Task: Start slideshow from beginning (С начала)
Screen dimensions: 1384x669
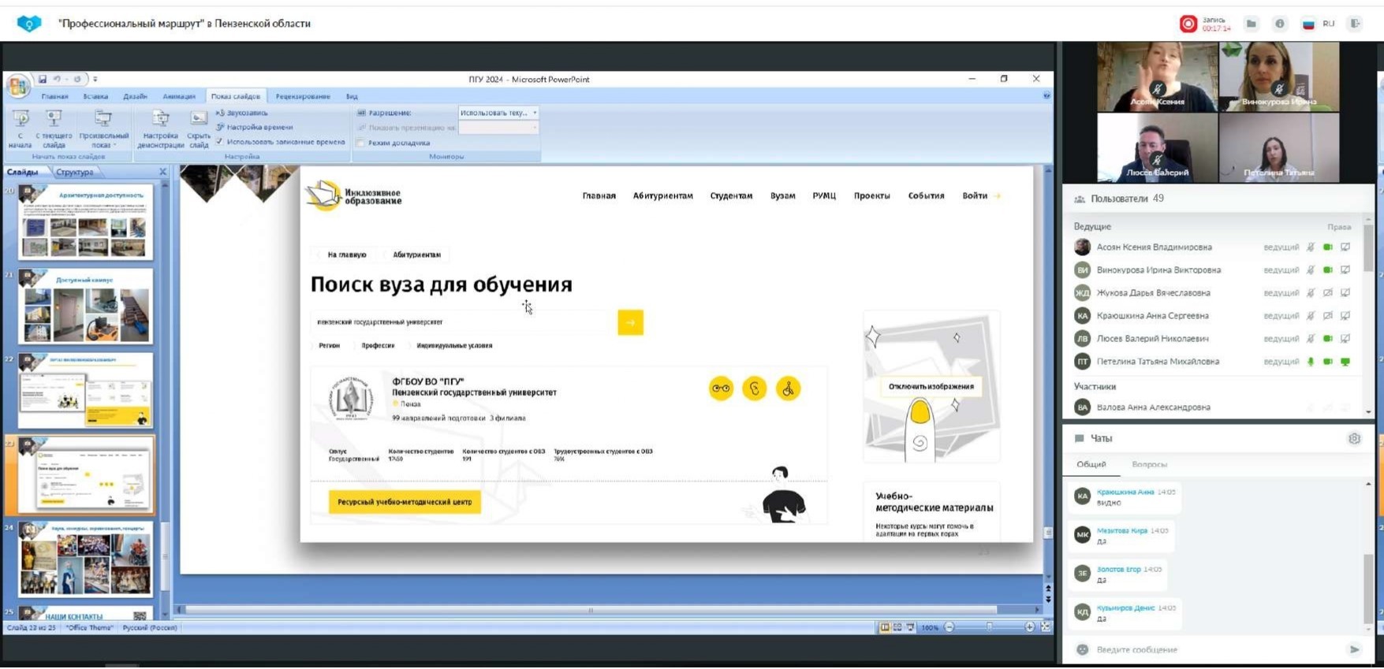Action: coord(21,128)
